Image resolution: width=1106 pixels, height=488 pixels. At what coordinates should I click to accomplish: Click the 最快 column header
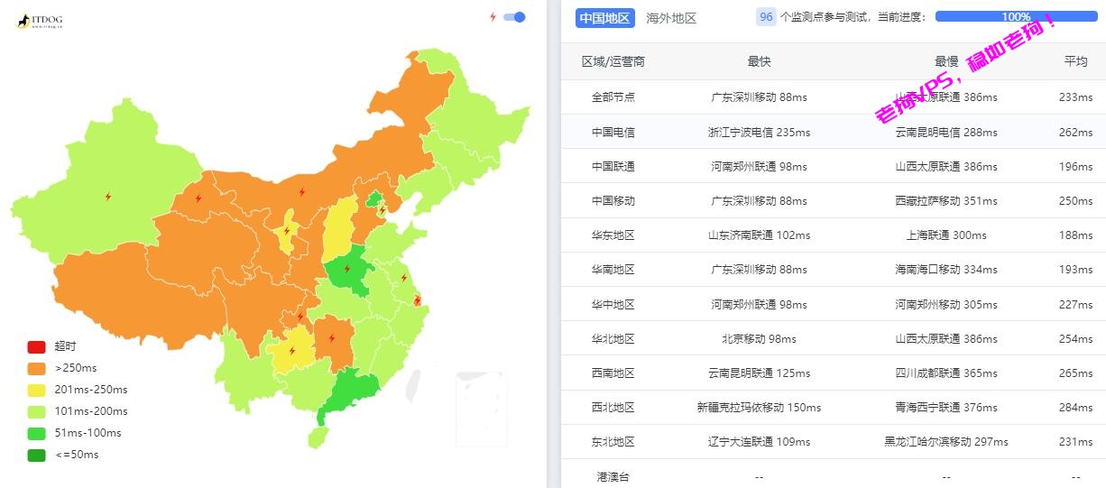coord(759,61)
